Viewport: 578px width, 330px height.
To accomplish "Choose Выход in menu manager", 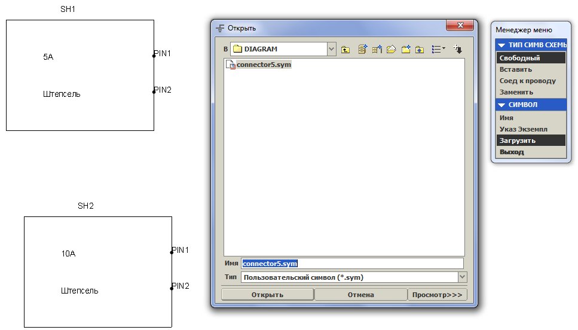I will (531, 152).
